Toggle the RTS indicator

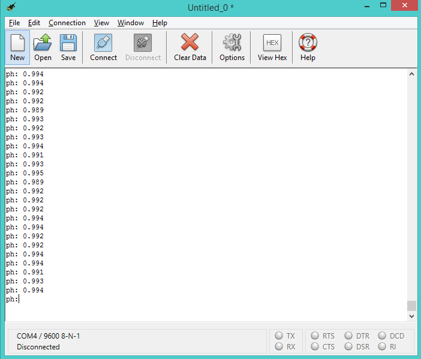pos(315,336)
